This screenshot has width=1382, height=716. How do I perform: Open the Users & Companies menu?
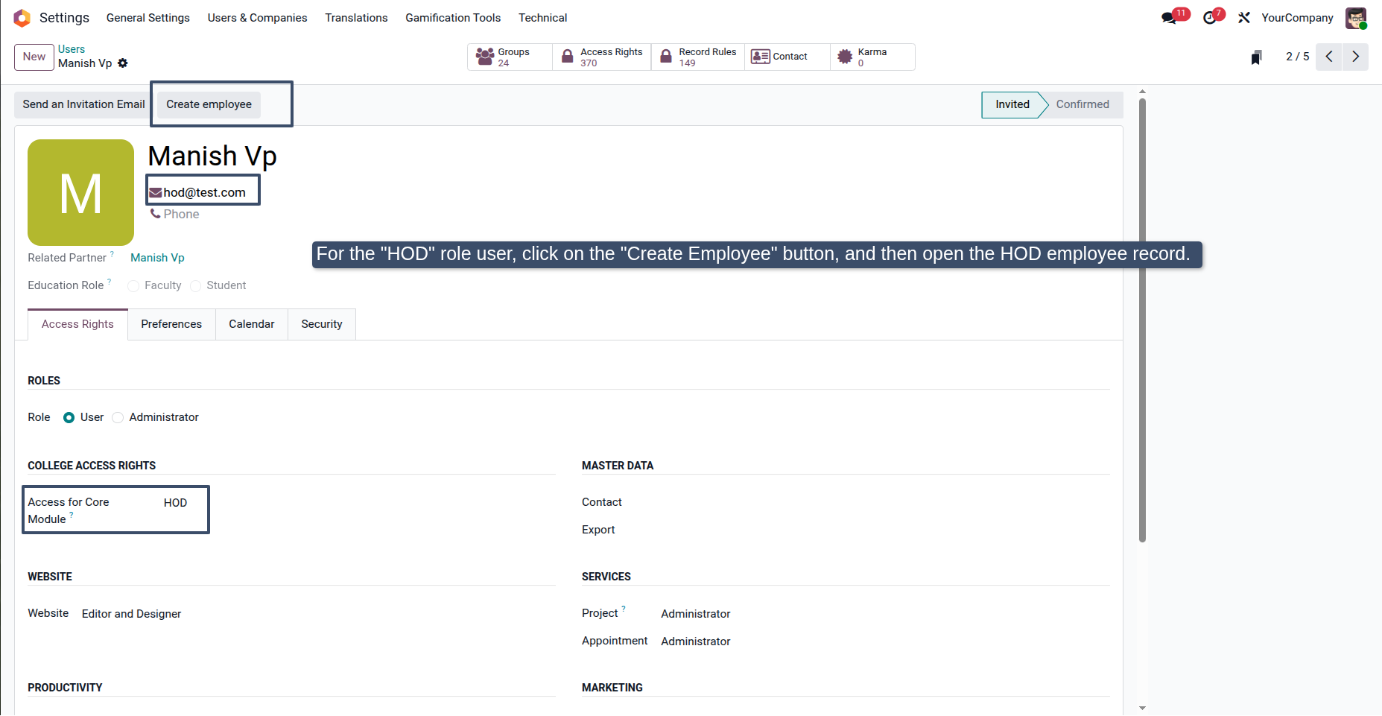click(x=257, y=18)
